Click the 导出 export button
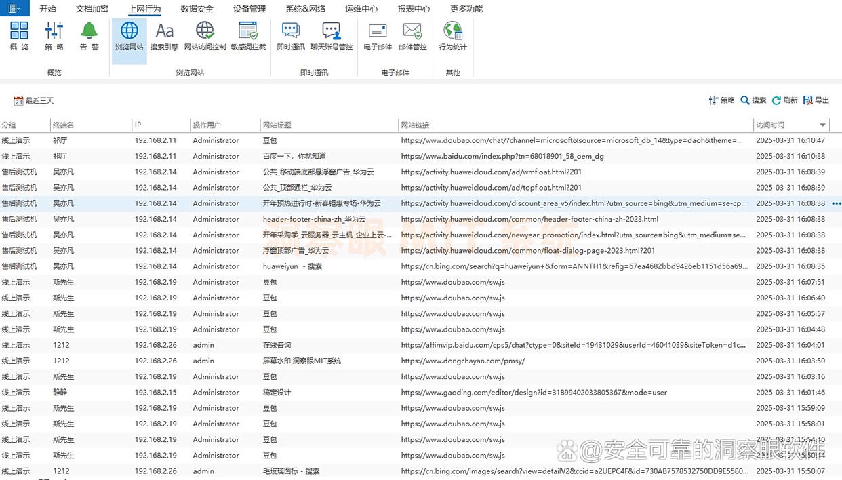Viewport: 842px width, 480px height. [816, 100]
